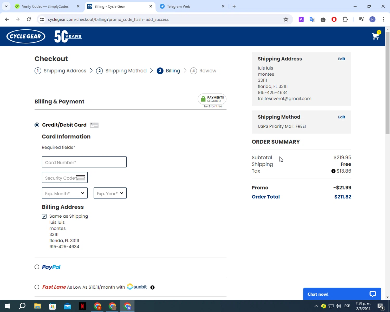Image resolution: width=390 pixels, height=312 pixels.
Task: Click the red Opera-style extension icon
Action: click(334, 19)
